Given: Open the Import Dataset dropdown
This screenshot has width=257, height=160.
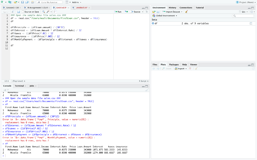Looking at the screenshot, I should point(172,12).
